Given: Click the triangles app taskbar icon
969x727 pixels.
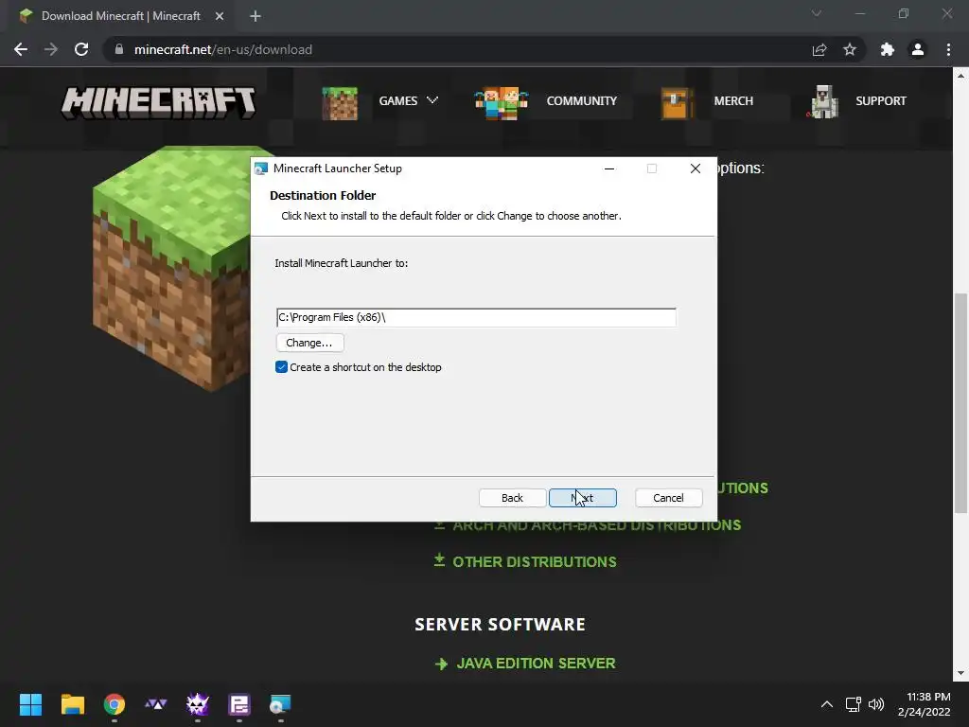Looking at the screenshot, I should click(156, 704).
